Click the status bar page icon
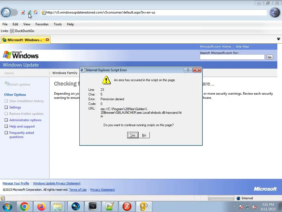This screenshot has height=212, width=282. tap(3, 198)
